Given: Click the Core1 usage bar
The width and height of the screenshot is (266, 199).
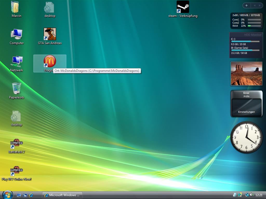Looking at the screenshot, I should click(254, 20).
